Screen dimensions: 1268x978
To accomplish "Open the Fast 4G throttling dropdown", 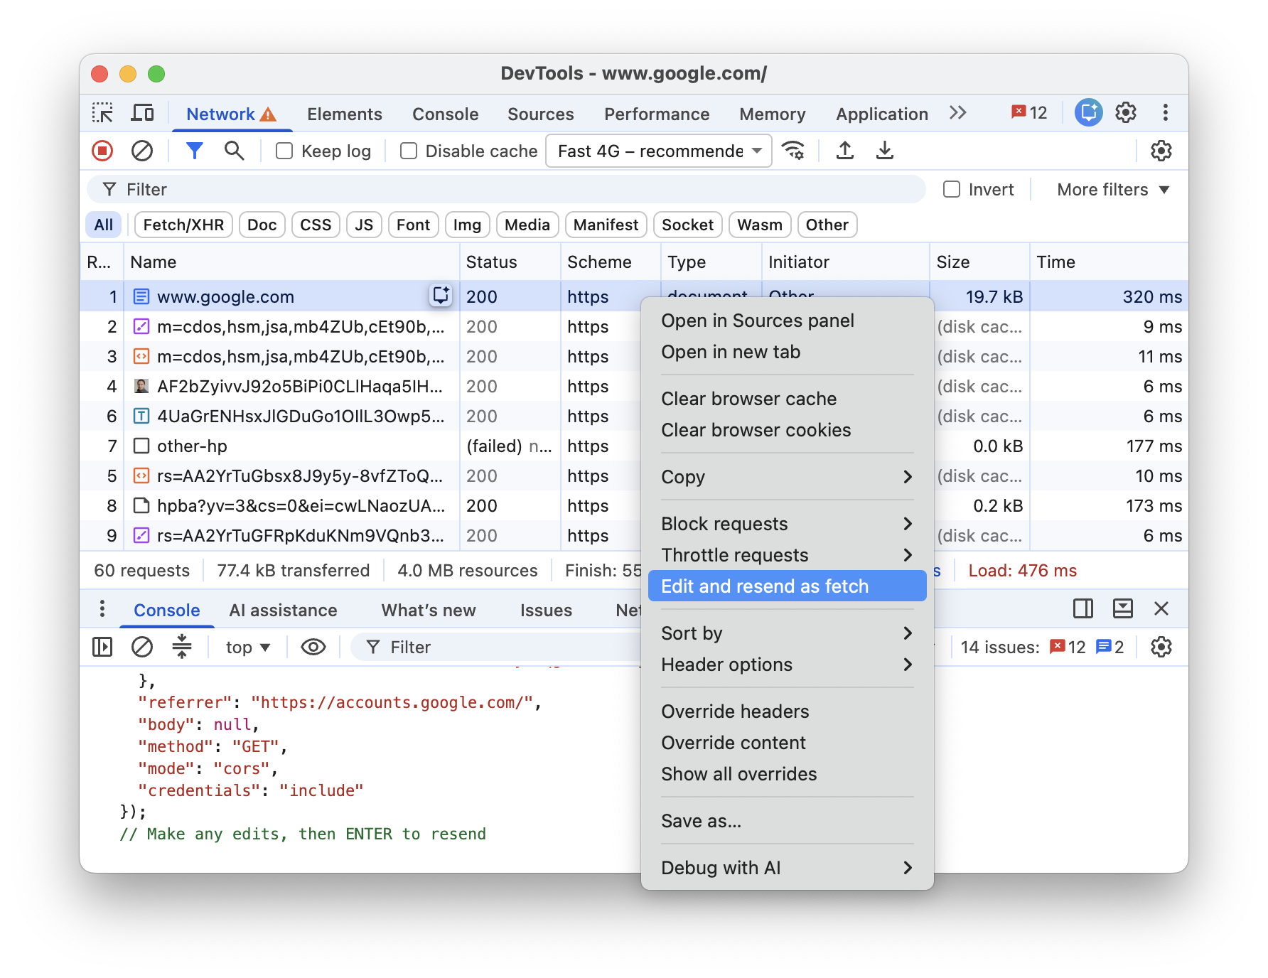I will point(659,151).
